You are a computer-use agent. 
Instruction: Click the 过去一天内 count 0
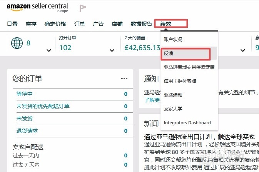point(126,155)
